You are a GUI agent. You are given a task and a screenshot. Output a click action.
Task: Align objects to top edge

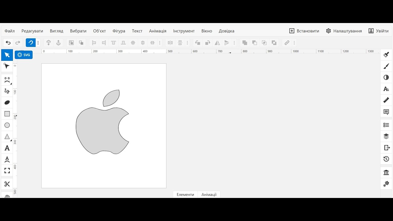point(114,43)
